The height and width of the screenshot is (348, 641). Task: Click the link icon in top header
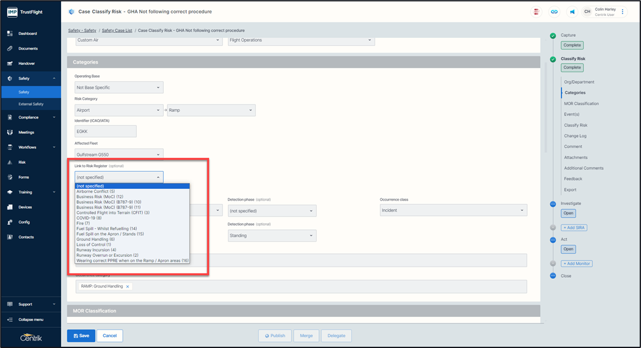click(x=554, y=12)
